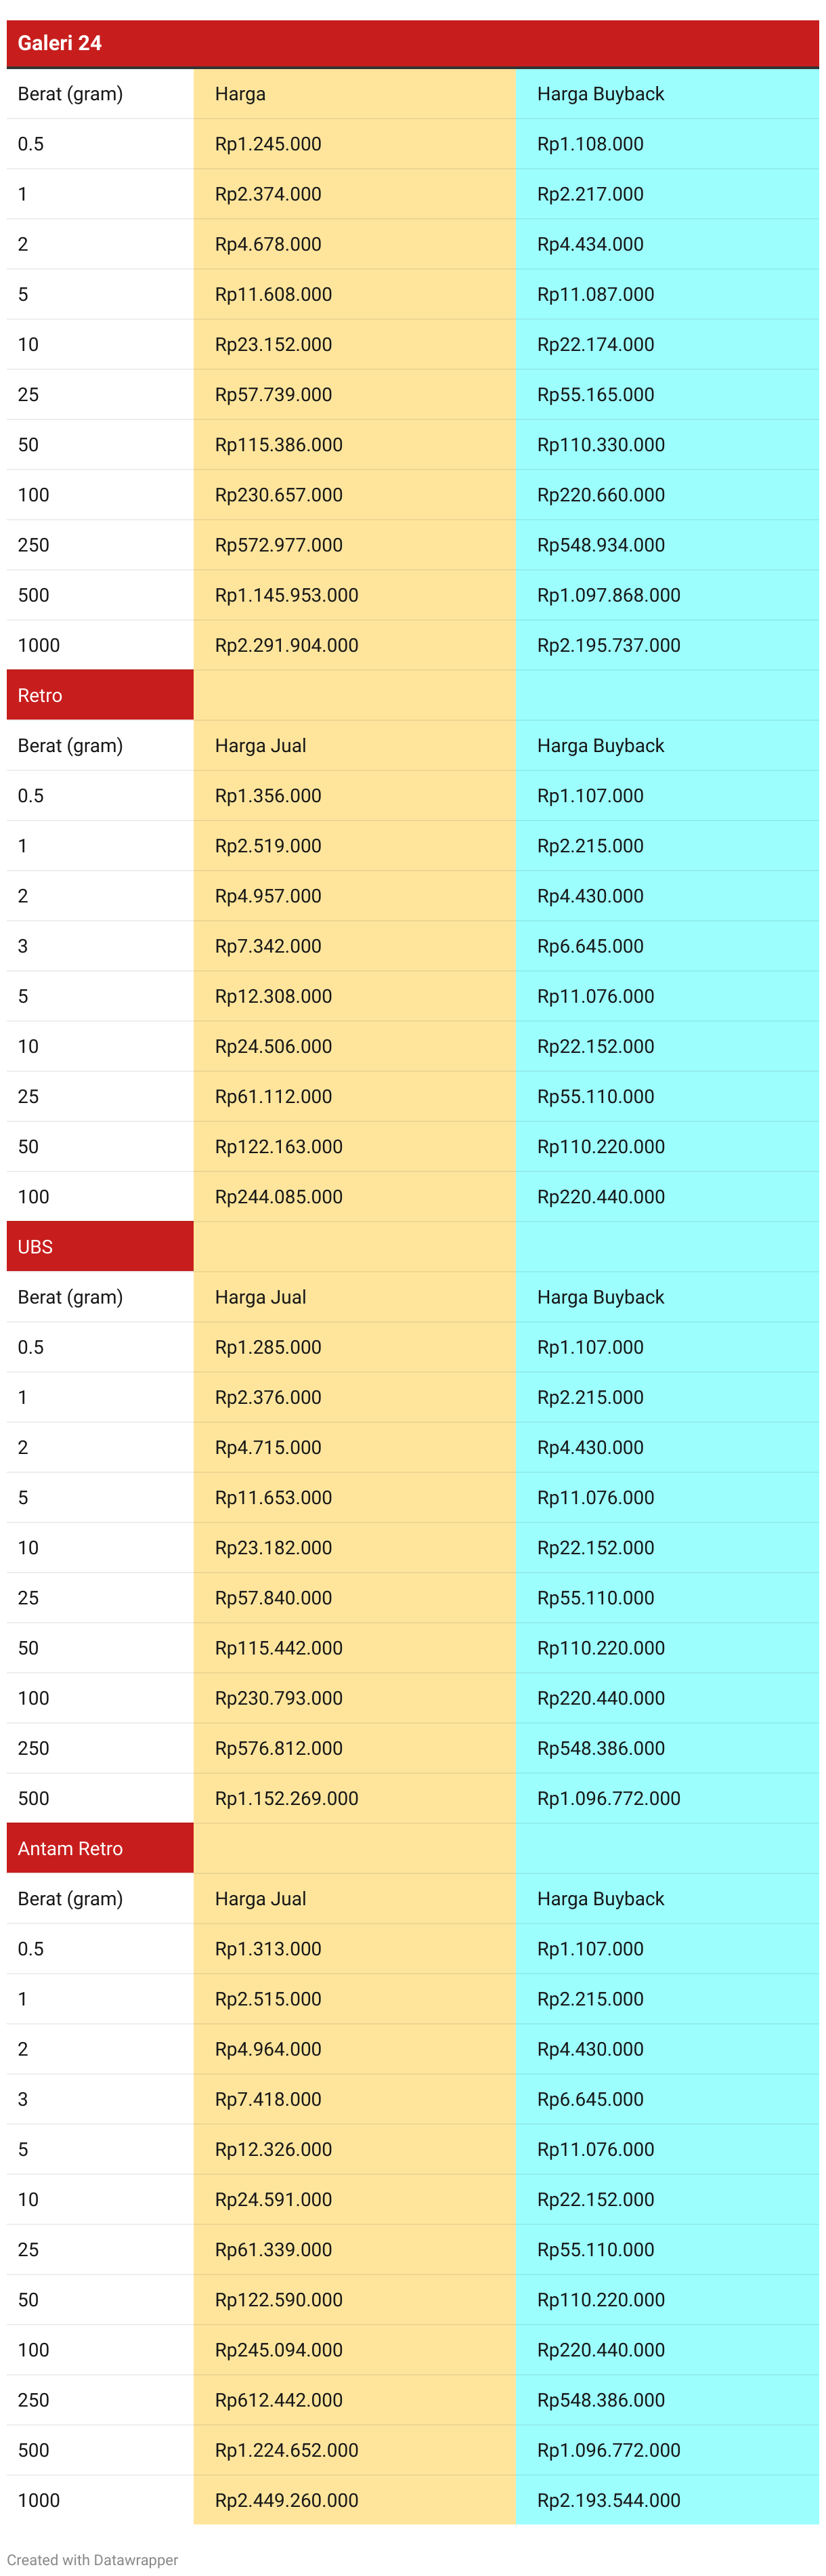Select Retro sell price Rp7.342.000
This screenshot has height=2576, width=826.
pos(267,946)
